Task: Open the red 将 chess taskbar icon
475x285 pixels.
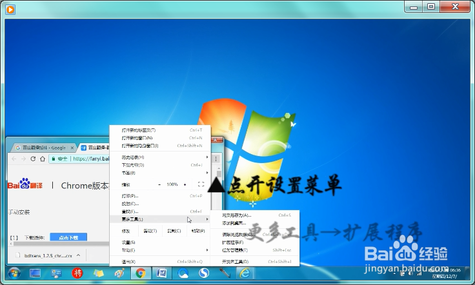Action: (77, 273)
